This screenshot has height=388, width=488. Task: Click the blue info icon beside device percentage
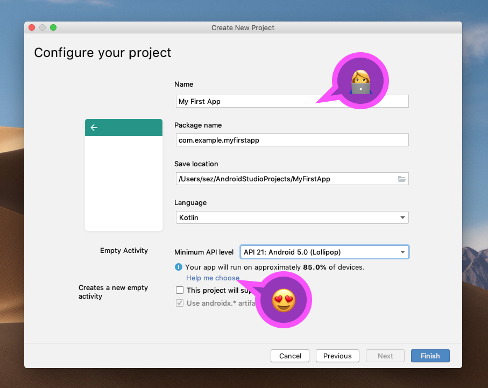[x=179, y=267]
